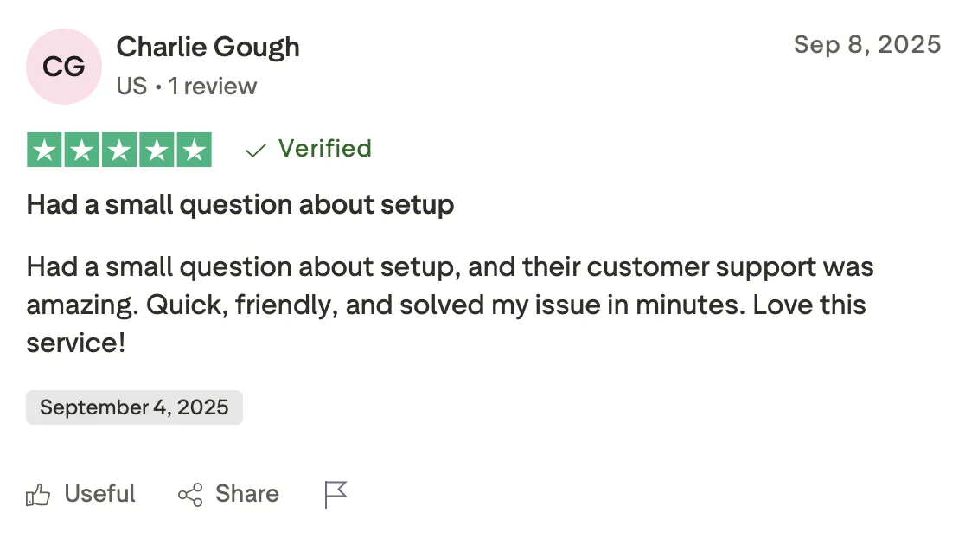Open the 'Had a small question about setup' title
This screenshot has width=965, height=545.
point(240,205)
